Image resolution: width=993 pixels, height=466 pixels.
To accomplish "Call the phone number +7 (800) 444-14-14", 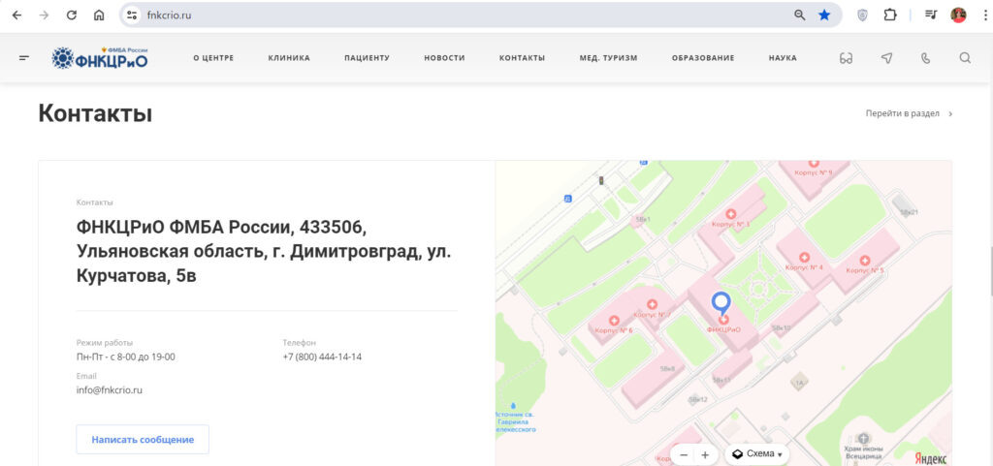I will point(322,357).
